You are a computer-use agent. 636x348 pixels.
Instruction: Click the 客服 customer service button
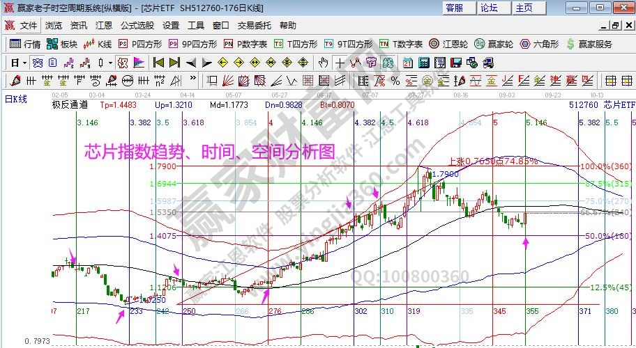454,8
